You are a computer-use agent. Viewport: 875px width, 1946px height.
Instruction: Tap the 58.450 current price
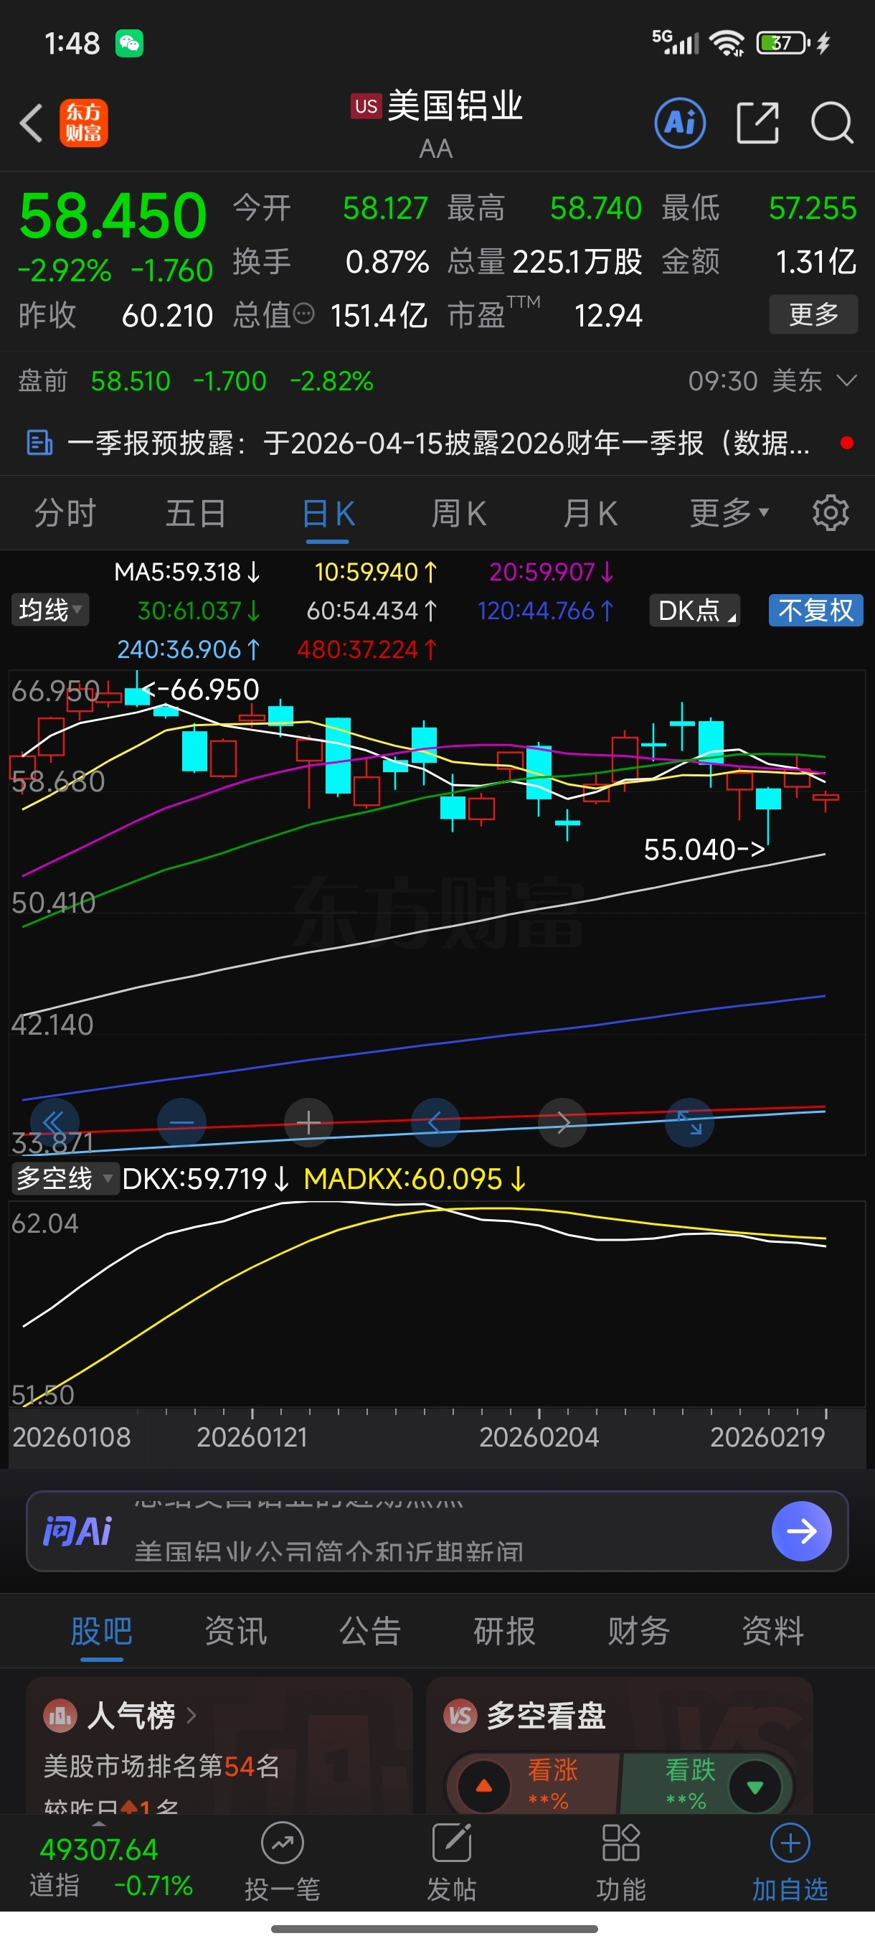pyautogui.click(x=113, y=216)
